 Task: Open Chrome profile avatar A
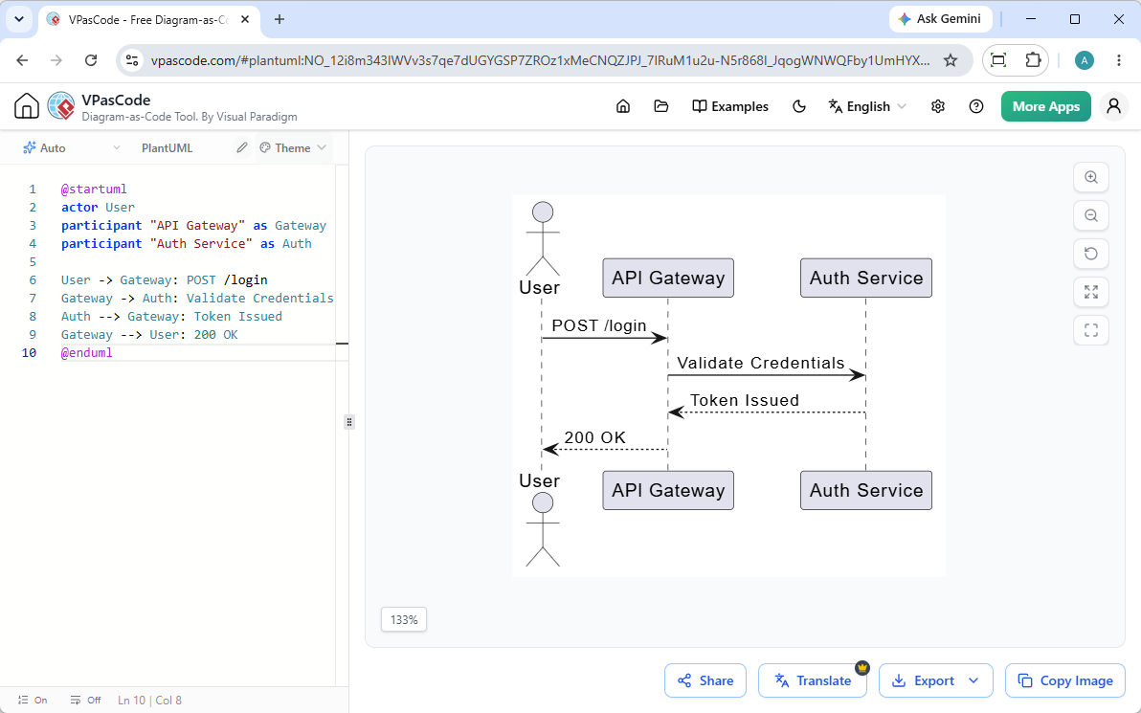tap(1085, 60)
